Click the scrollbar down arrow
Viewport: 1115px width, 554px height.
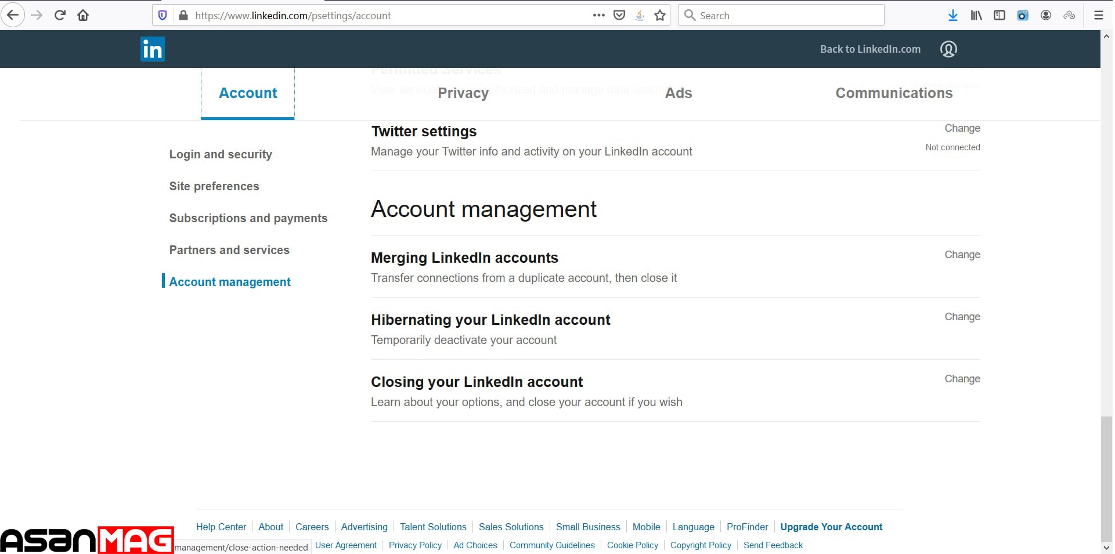pos(1107,547)
